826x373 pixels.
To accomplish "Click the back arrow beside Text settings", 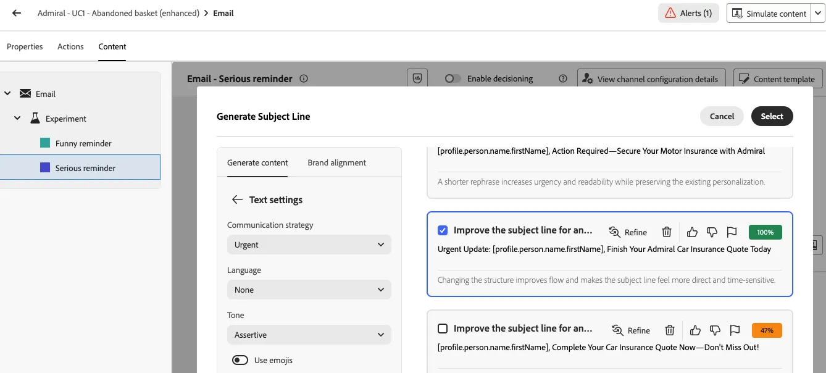I will pos(237,199).
